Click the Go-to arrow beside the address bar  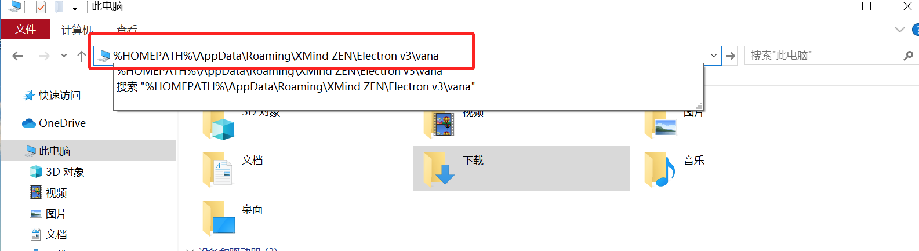coord(731,56)
